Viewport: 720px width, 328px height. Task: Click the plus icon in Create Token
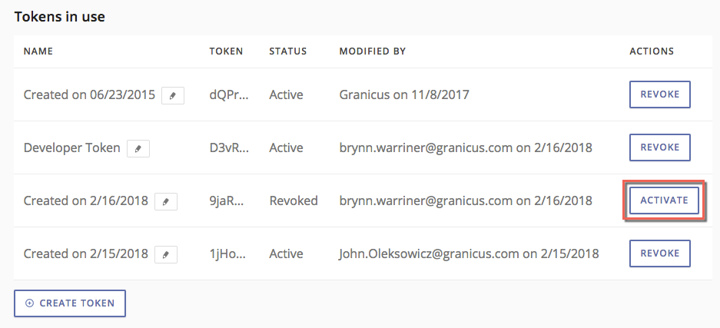point(29,303)
